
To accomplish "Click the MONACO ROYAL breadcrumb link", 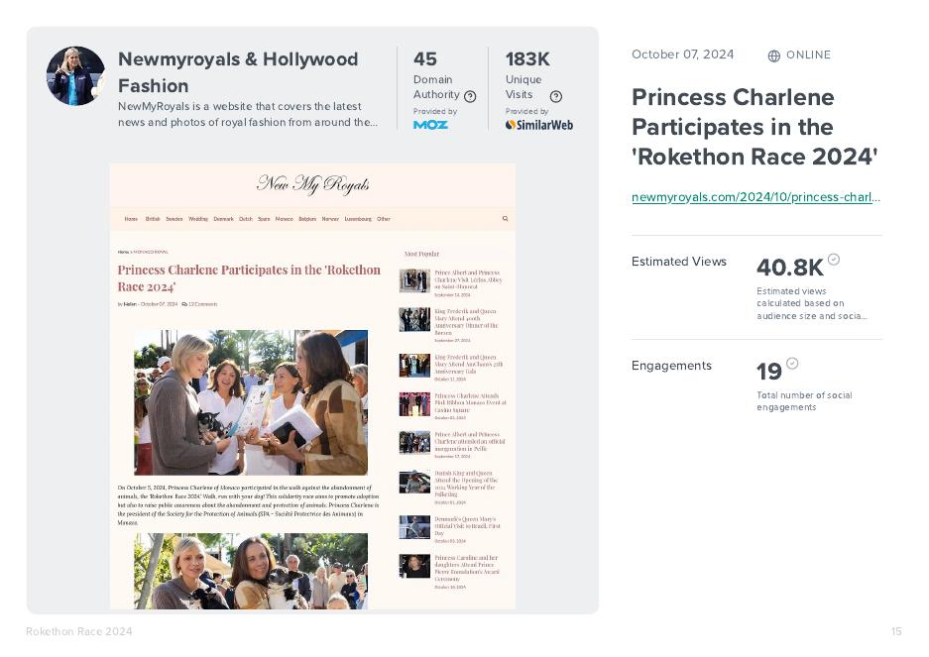I will pyautogui.click(x=151, y=252).
